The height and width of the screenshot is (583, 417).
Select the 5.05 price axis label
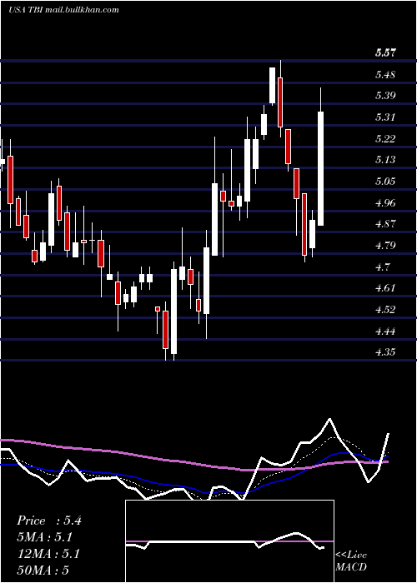(385, 182)
